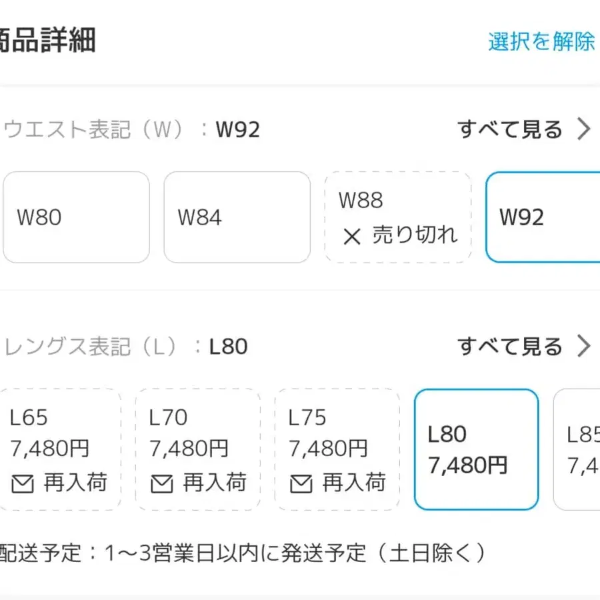Screen dimensions: 600x600
Task: Pick the partially visible L85 length option
Action: [577, 449]
